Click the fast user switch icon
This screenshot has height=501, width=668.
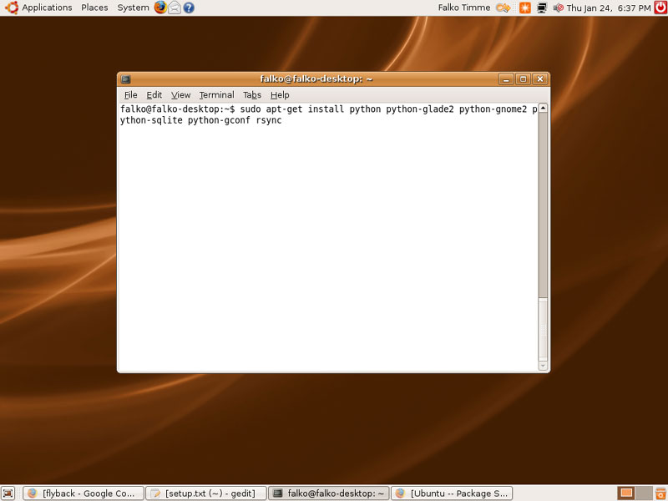pos(504,8)
